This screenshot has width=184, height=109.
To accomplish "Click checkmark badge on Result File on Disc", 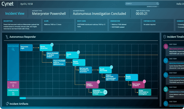I will pyautogui.click(x=52, y=45).
